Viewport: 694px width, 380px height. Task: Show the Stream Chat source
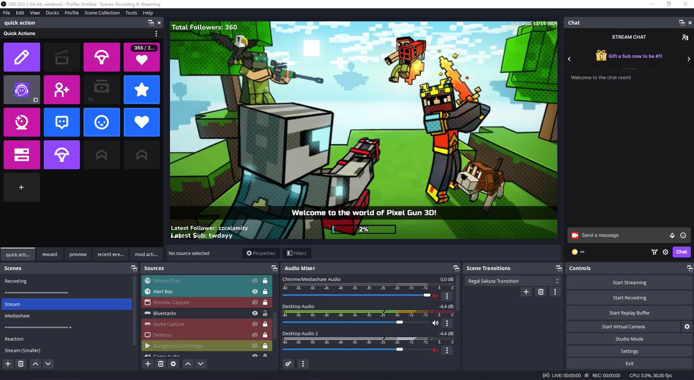pos(254,281)
